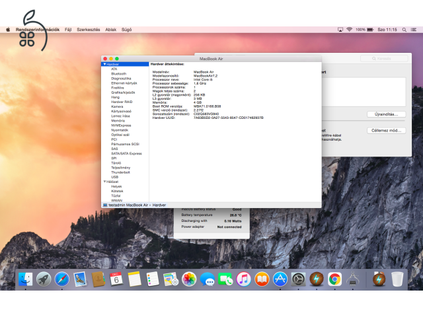Image resolution: width=423 pixels, height=317 pixels.
Task: Open App Store icon in Dock
Action: (x=280, y=279)
